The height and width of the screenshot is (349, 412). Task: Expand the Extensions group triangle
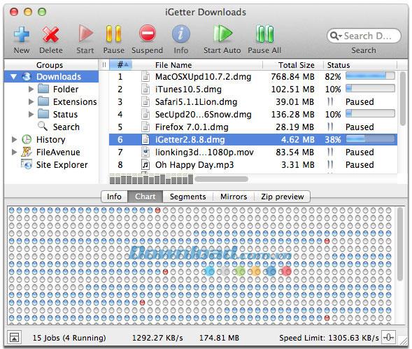coord(31,101)
